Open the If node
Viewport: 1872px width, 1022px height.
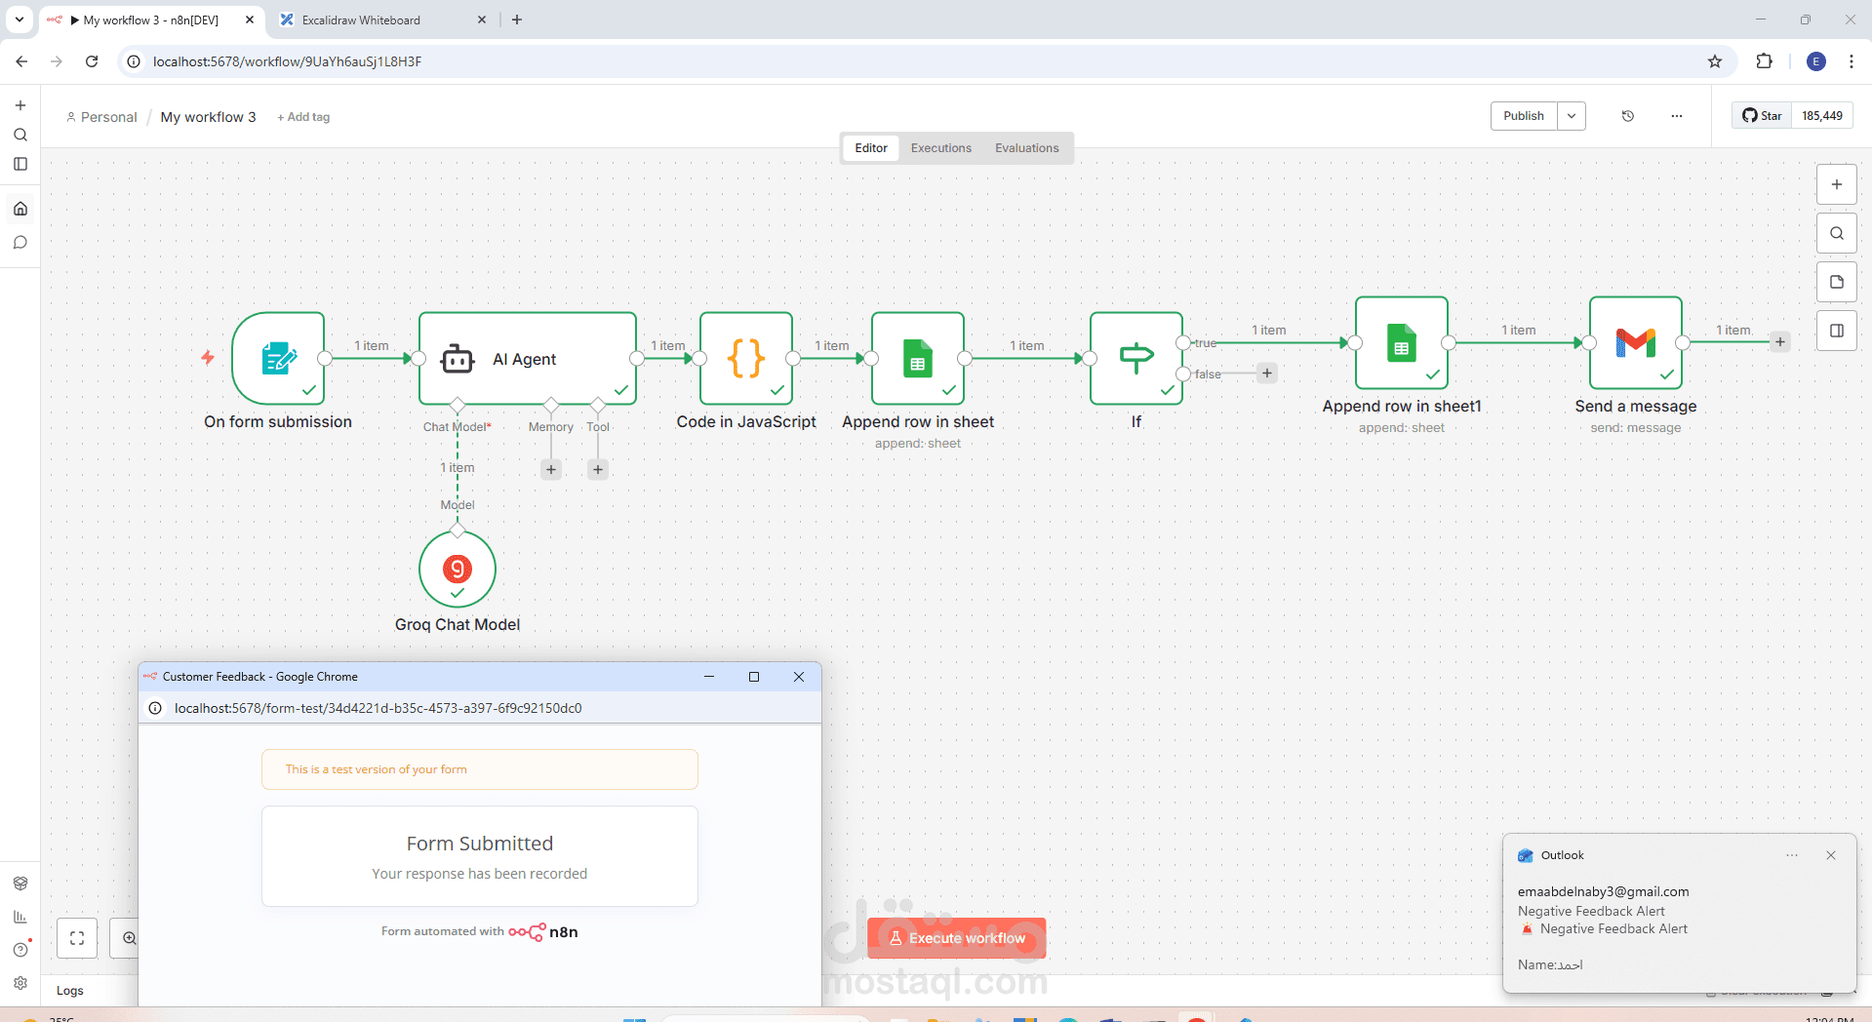(1136, 358)
